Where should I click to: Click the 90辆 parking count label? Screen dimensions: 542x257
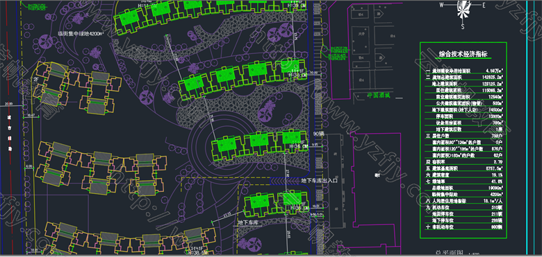[318, 134]
